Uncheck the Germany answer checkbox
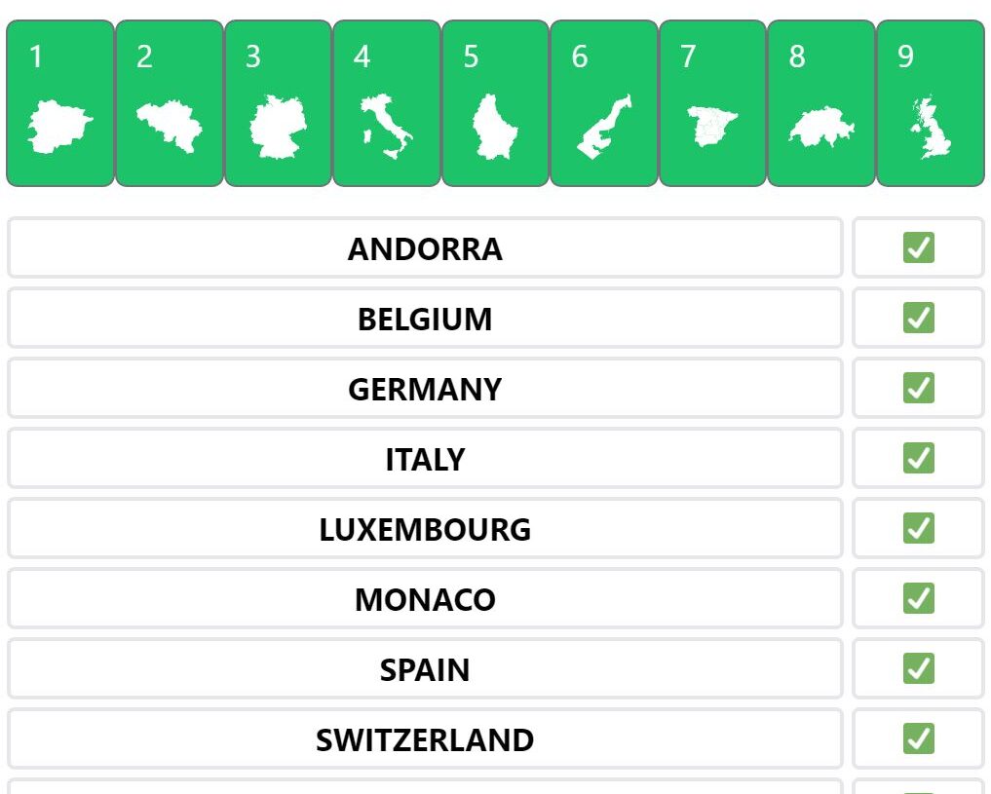The height and width of the screenshot is (794, 991). [918, 388]
